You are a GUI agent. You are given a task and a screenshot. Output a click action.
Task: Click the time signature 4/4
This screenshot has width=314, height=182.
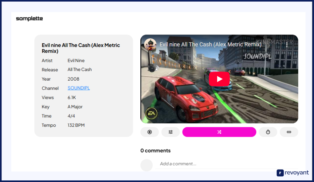[71, 116]
